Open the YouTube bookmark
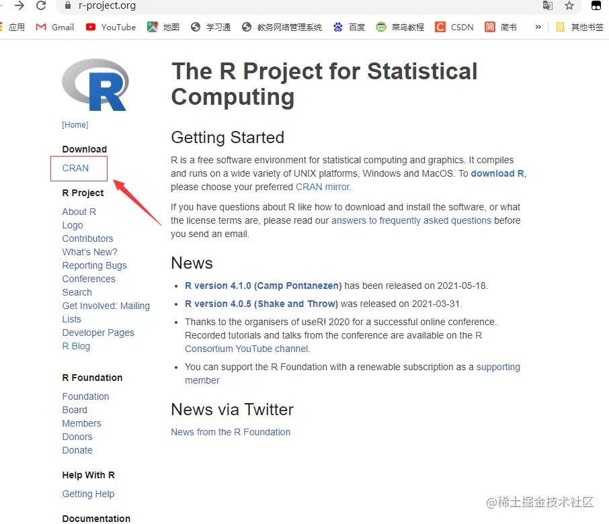The width and height of the screenshot is (609, 524). click(x=111, y=27)
